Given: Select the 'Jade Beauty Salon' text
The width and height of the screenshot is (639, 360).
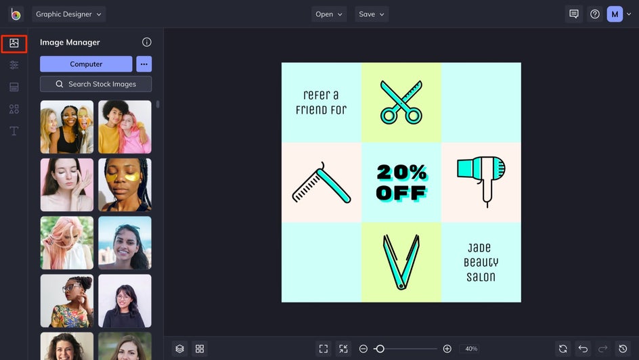Looking at the screenshot, I should click(x=481, y=263).
